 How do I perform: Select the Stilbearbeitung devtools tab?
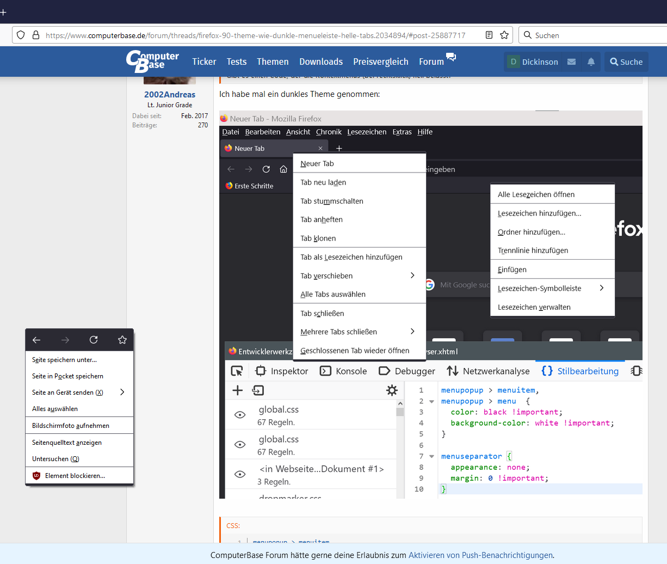[580, 371]
